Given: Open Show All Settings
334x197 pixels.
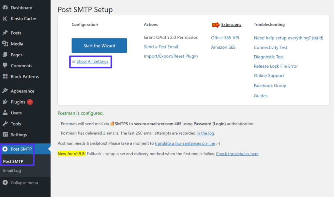Looking at the screenshot, I should [x=93, y=61].
